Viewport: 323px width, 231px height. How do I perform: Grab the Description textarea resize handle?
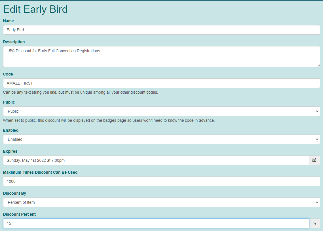[318, 65]
